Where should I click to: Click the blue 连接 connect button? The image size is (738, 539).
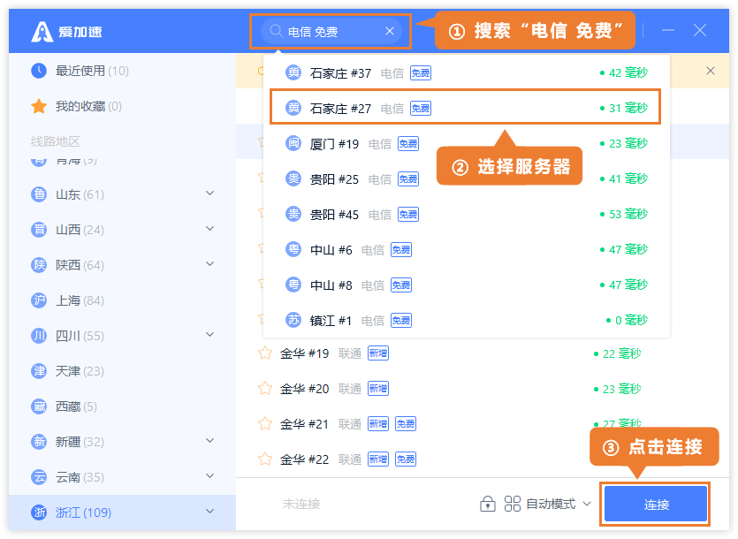click(656, 505)
